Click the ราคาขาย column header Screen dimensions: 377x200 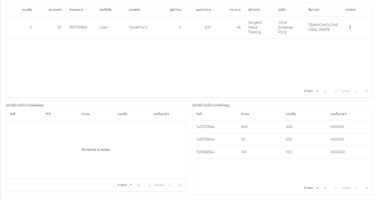click(235, 10)
